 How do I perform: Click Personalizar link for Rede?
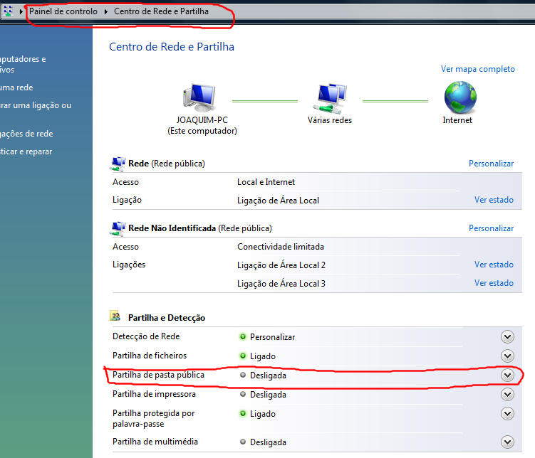(x=491, y=164)
